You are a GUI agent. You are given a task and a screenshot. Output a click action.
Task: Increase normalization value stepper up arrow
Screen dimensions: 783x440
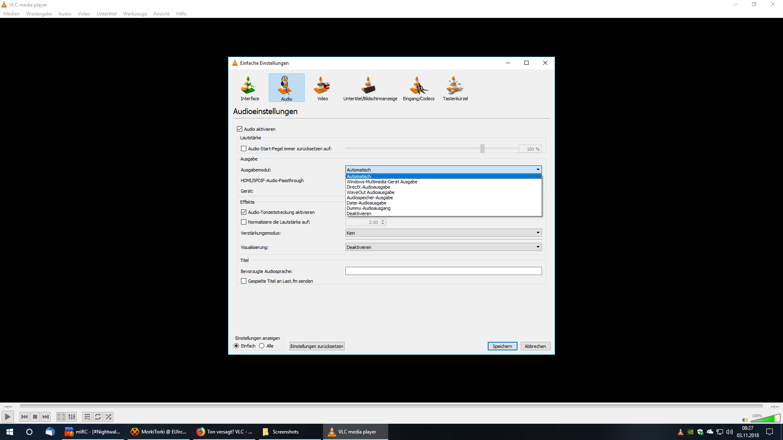(x=383, y=220)
